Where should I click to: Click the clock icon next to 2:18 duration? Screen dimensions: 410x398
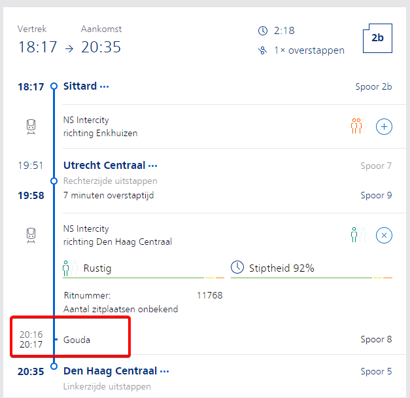coord(263,31)
